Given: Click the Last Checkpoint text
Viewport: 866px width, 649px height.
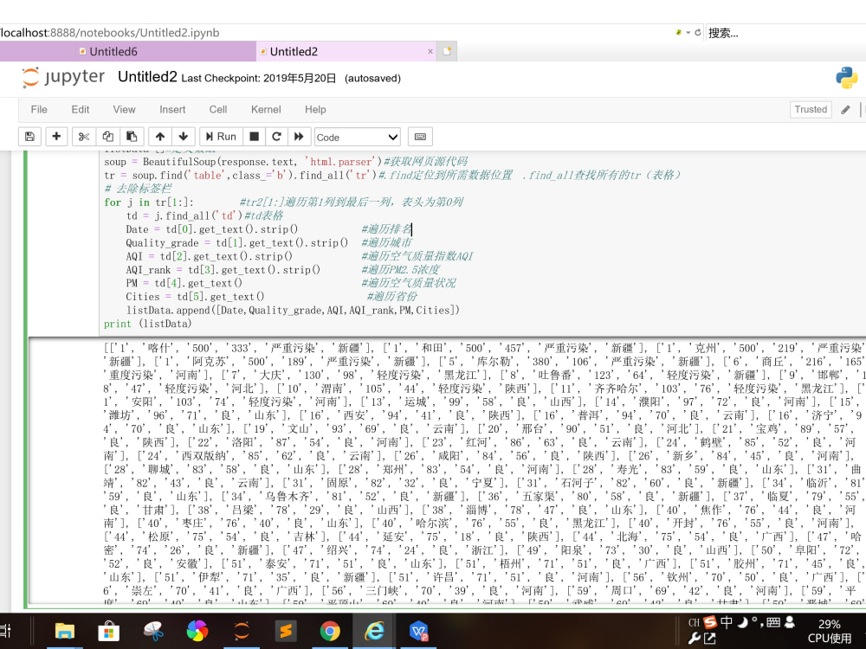Looking at the screenshot, I should [x=258, y=79].
